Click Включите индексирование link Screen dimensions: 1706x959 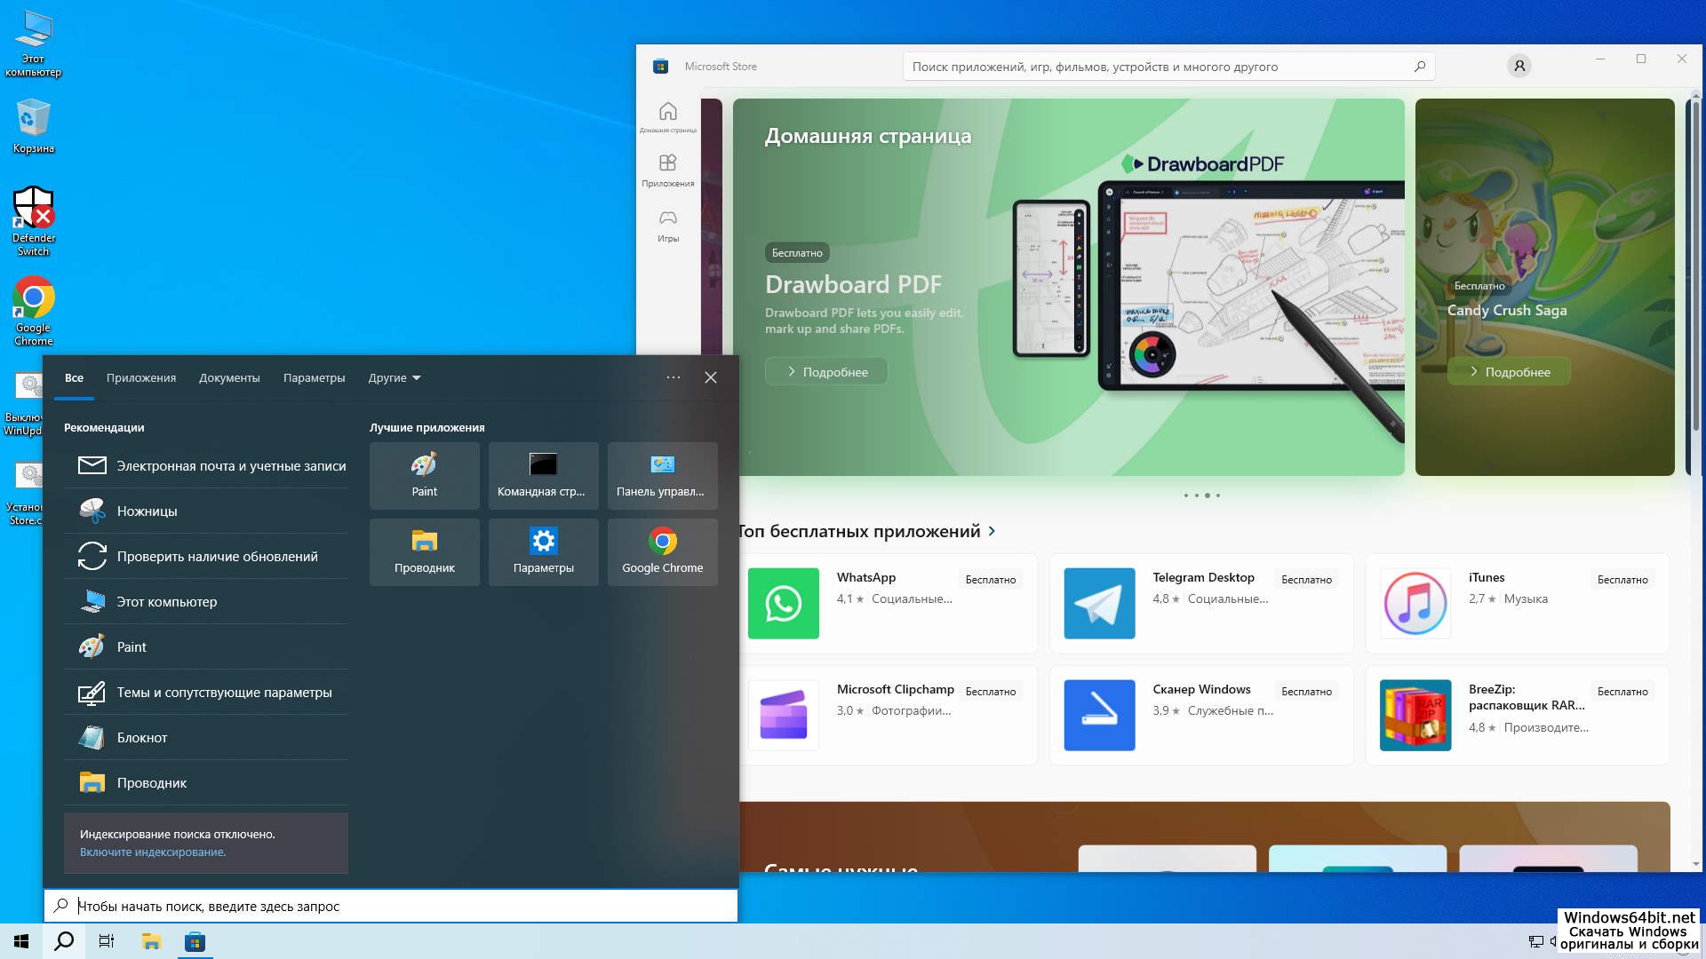click(153, 852)
